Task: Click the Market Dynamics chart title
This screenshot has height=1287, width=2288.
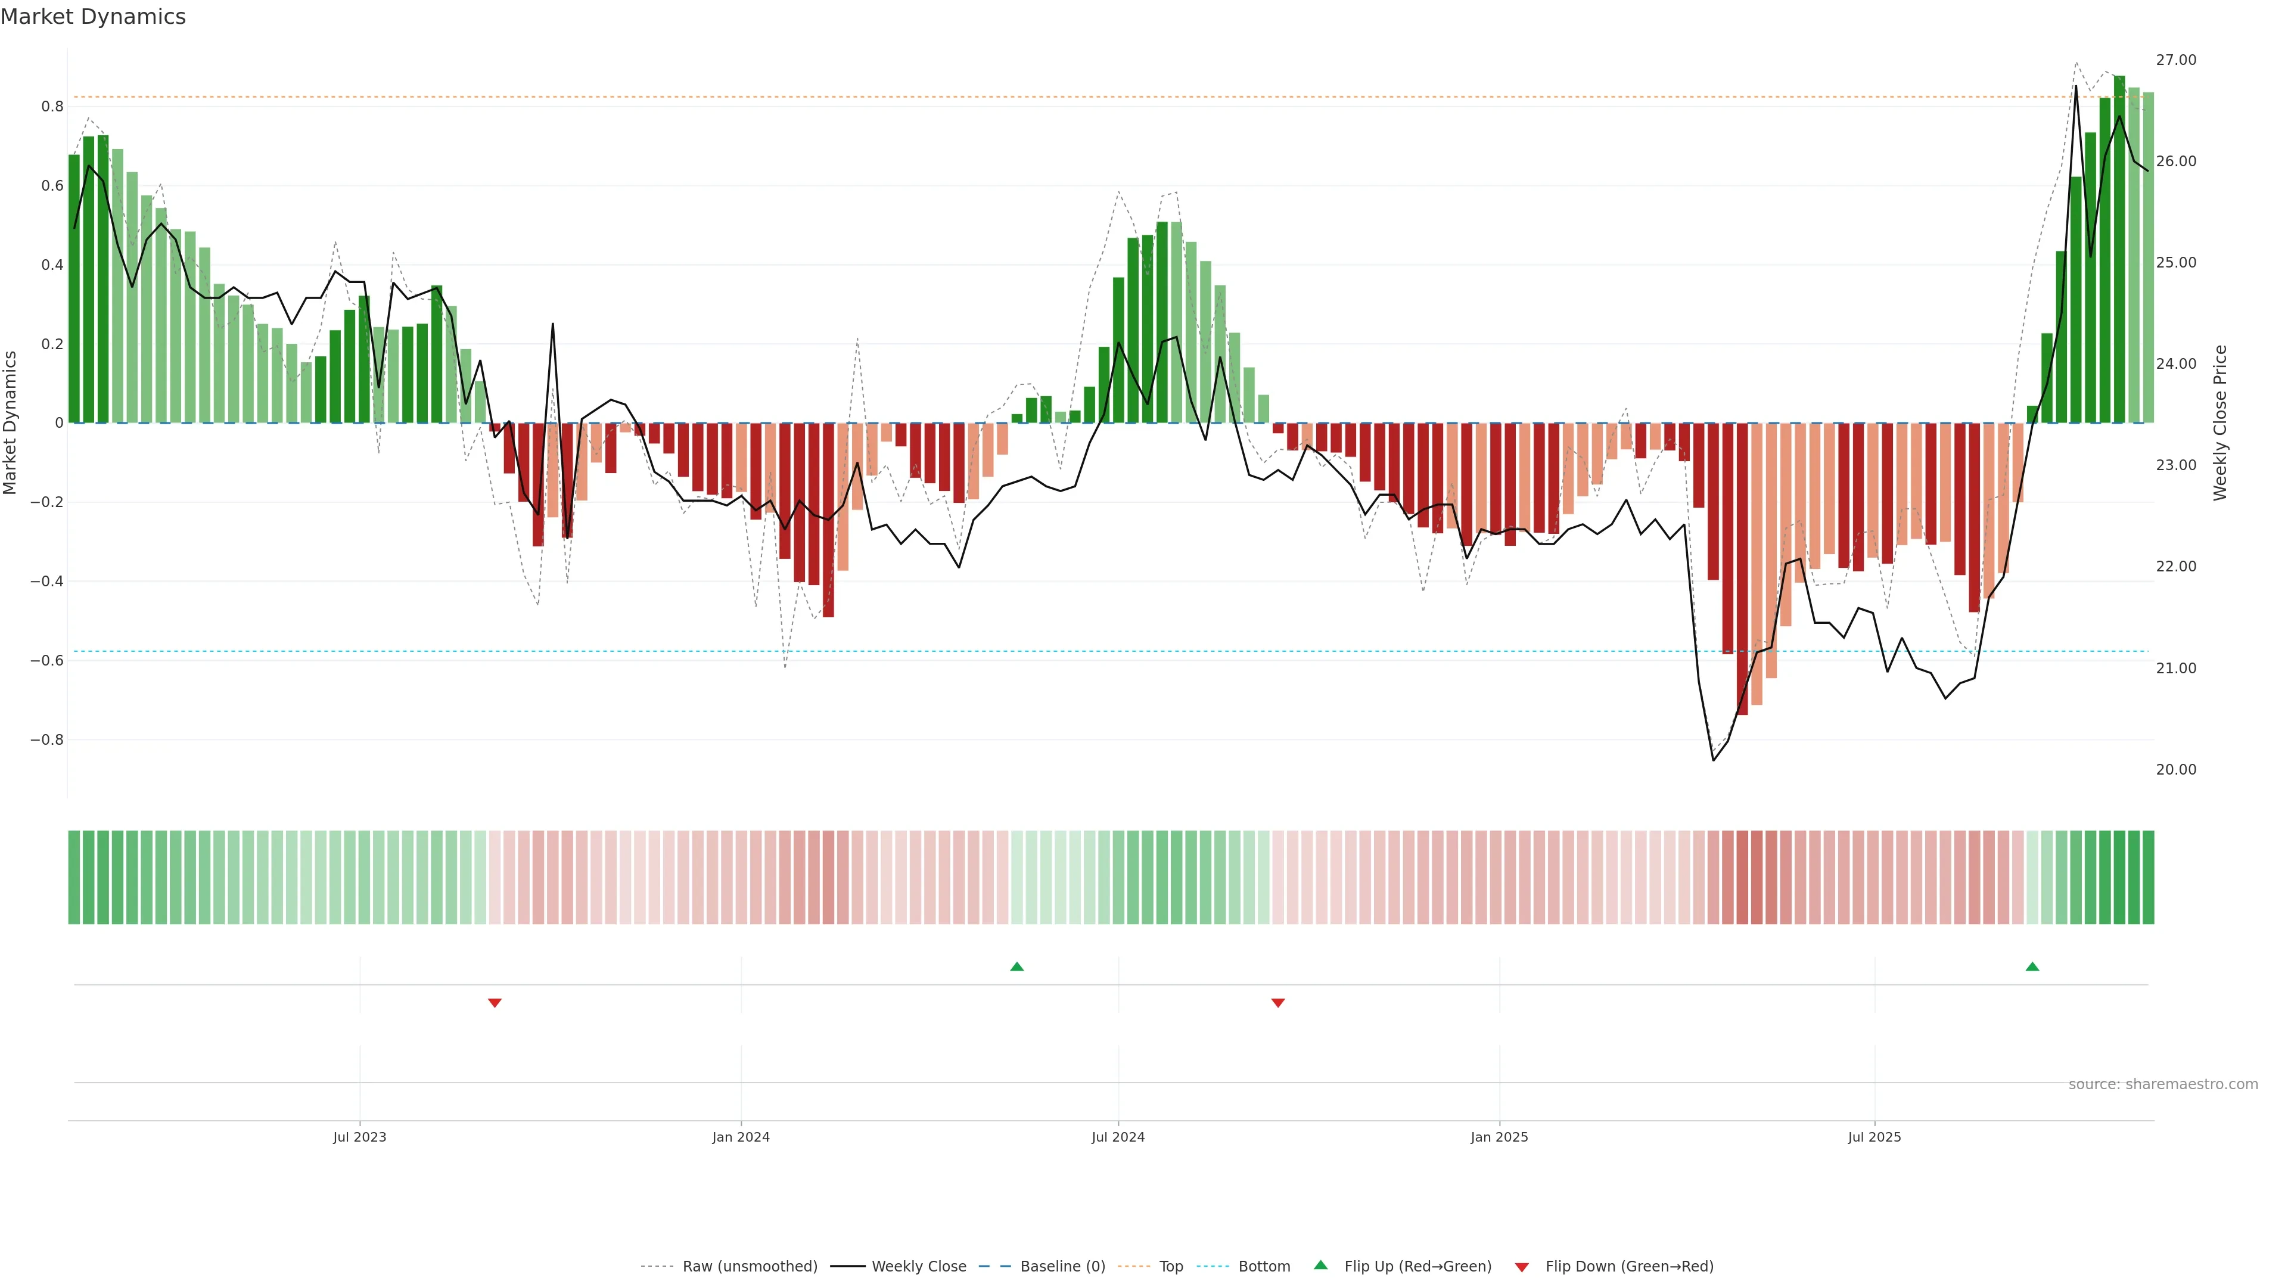Action: point(94,17)
